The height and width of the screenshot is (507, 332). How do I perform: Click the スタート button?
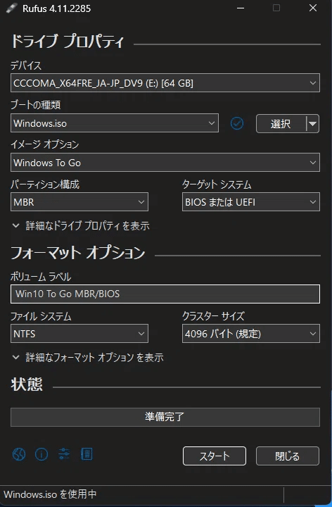(215, 456)
